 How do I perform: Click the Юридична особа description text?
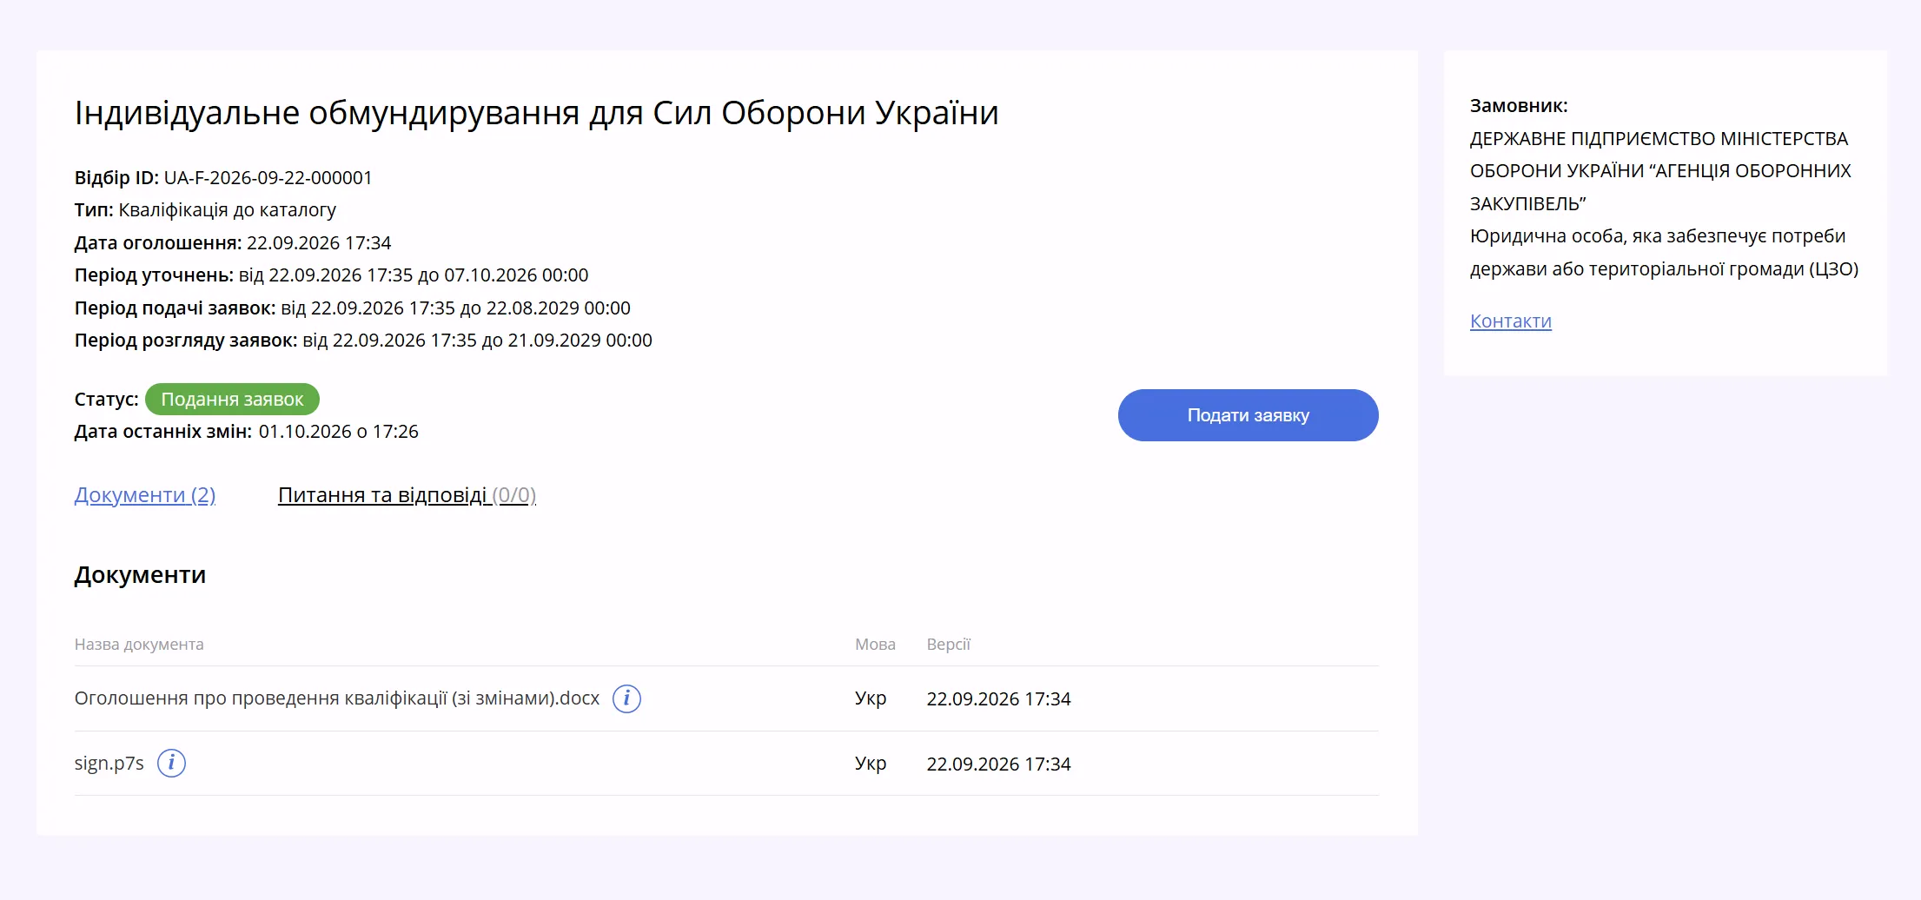(1664, 253)
